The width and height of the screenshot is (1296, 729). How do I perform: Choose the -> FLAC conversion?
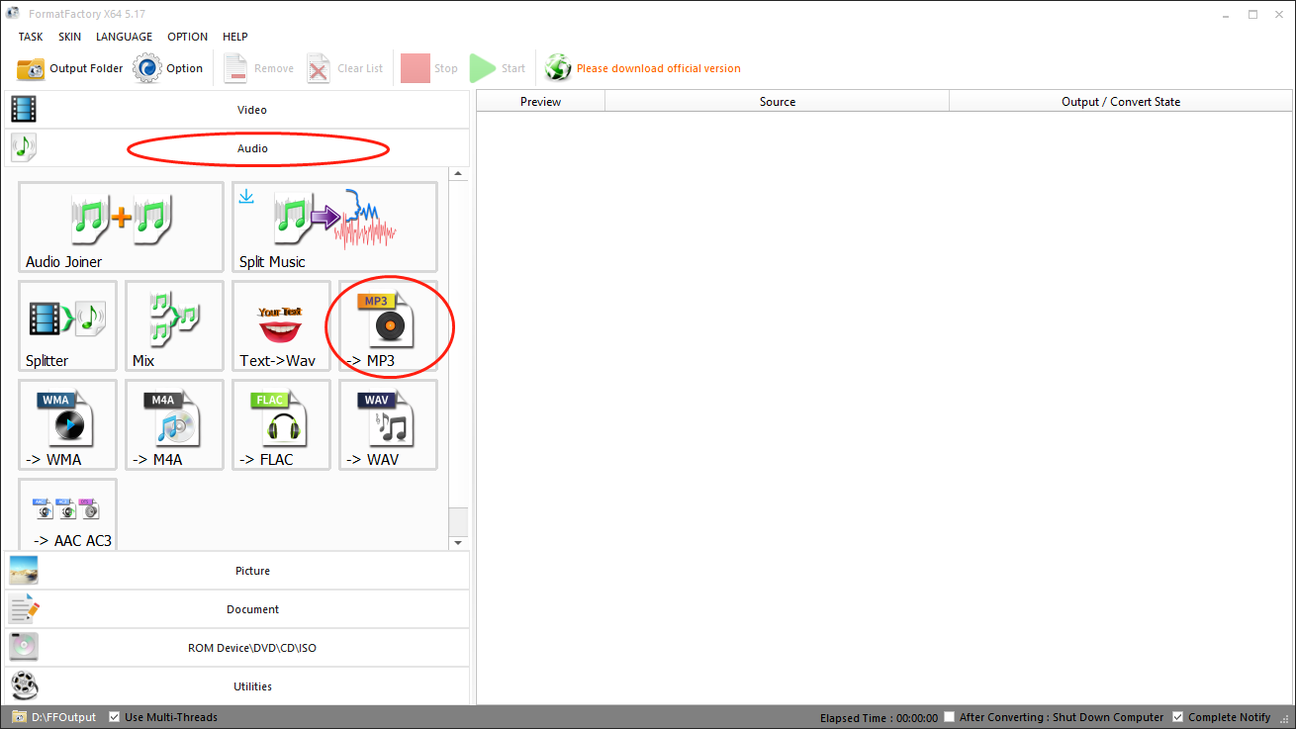coord(281,424)
